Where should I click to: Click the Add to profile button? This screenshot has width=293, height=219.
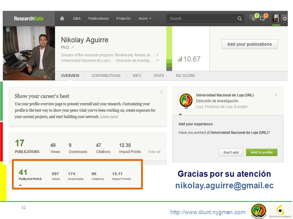(262, 152)
